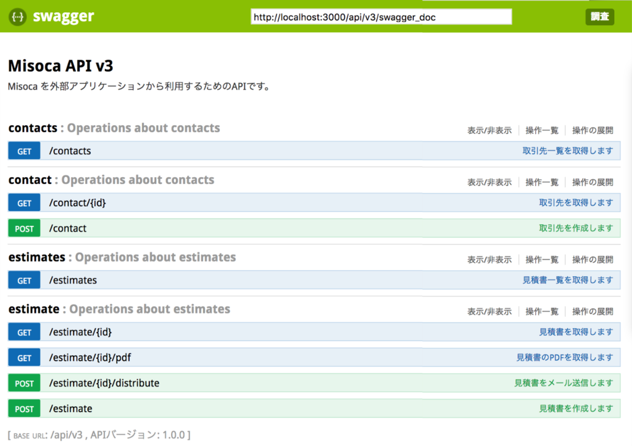Click 取引先を作成します description
This screenshot has width=632, height=446.
click(x=576, y=228)
